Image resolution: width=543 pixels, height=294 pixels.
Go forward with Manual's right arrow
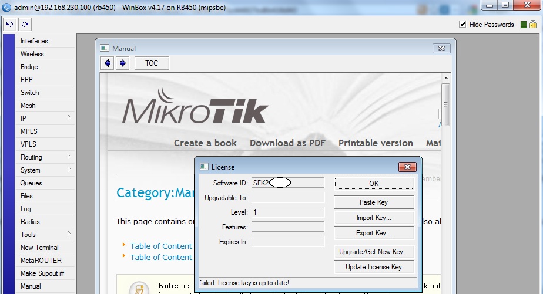point(122,63)
